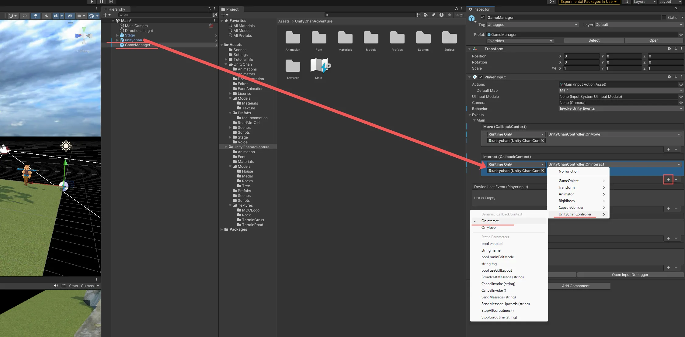Open the Main folder scene asset thumbnail
The height and width of the screenshot is (337, 685).
pos(319,66)
